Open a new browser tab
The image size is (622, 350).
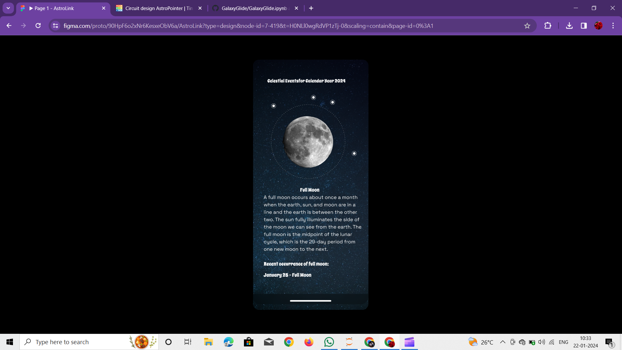pyautogui.click(x=311, y=8)
